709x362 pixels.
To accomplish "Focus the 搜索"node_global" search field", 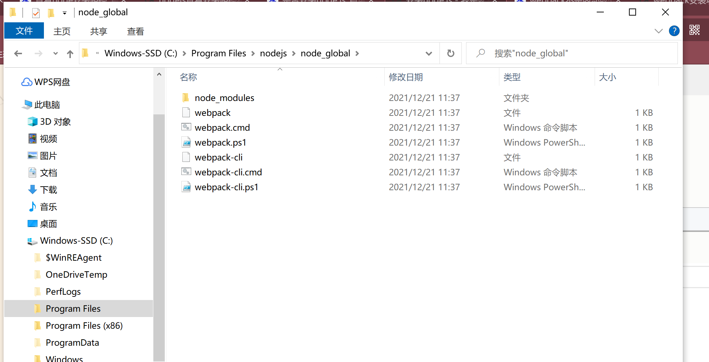I will click(572, 53).
